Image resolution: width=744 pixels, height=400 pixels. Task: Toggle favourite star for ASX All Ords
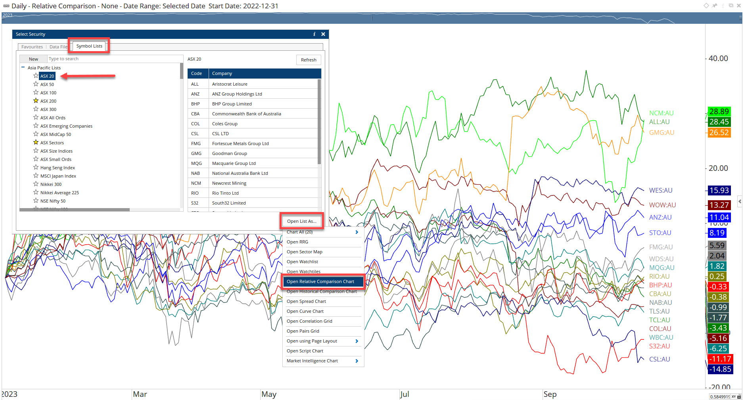[36, 117]
